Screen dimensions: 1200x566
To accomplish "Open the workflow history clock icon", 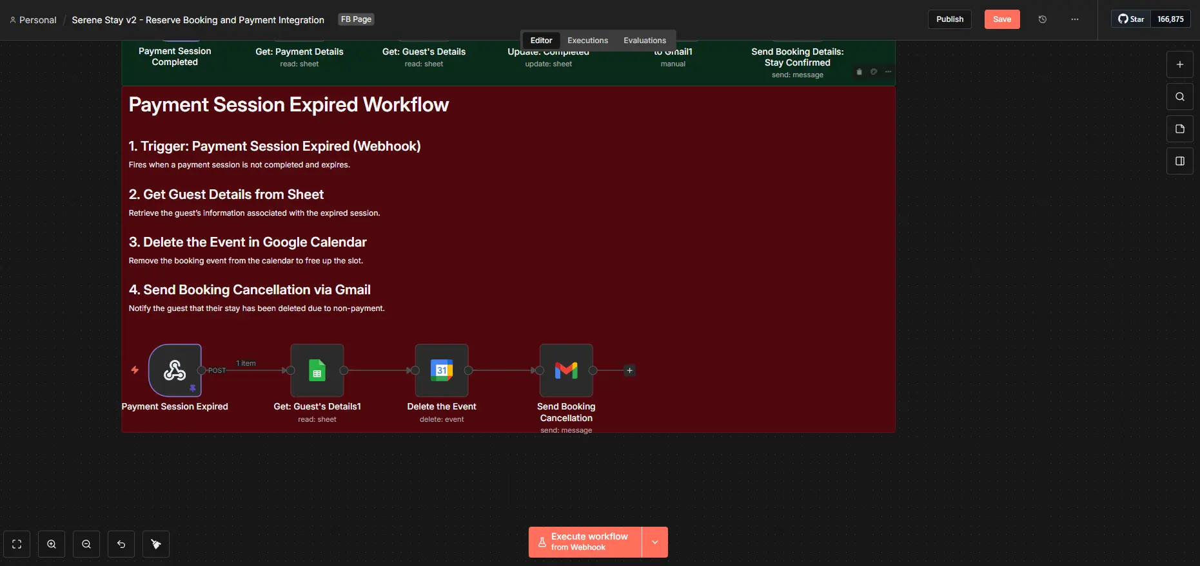I will pyautogui.click(x=1042, y=19).
